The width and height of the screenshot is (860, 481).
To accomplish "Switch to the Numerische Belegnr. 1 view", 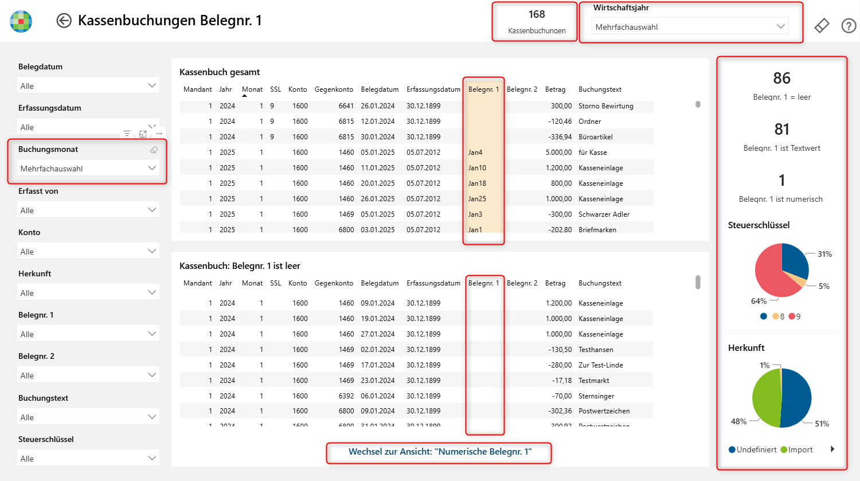I will coord(440,452).
